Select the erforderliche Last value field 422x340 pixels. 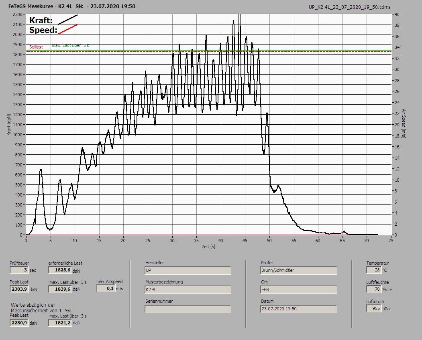tap(60, 270)
